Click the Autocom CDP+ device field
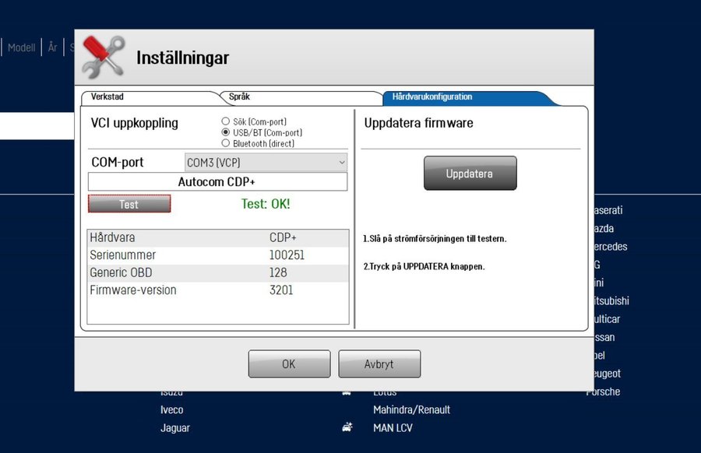The height and width of the screenshot is (453, 701). coord(217,181)
